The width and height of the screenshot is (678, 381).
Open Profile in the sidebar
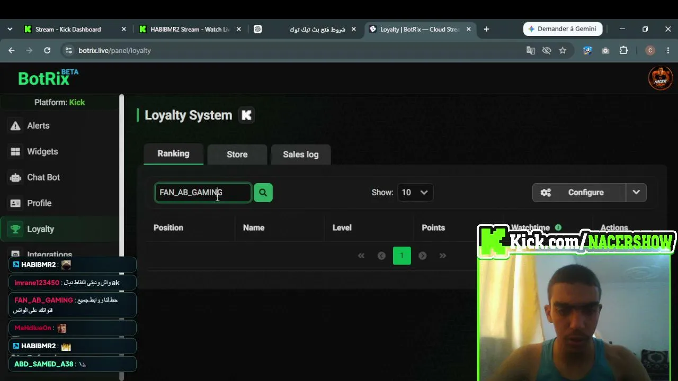pos(60,203)
